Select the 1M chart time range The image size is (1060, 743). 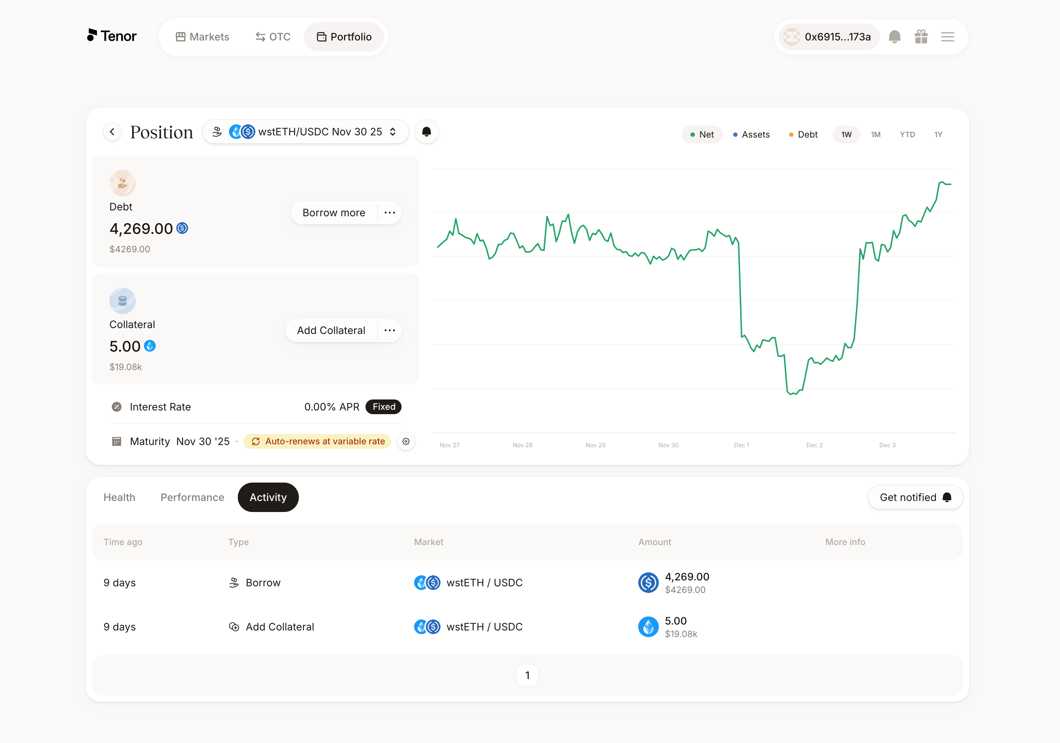[x=875, y=135]
